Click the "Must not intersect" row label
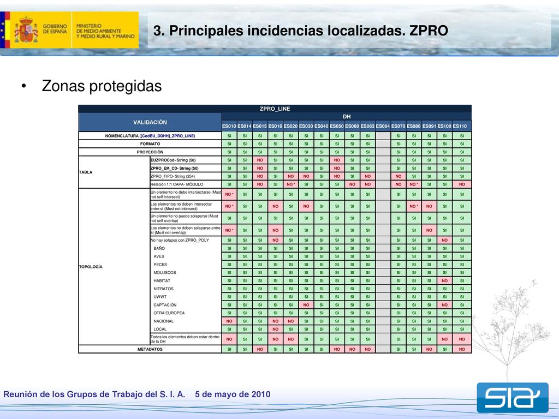Screen dimensions: 559x419 coord(186,206)
